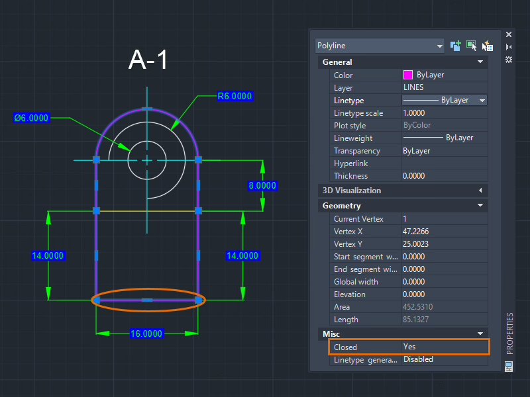Click the magenta Color swatch
Viewport: 530px width, 397px height.
point(408,75)
